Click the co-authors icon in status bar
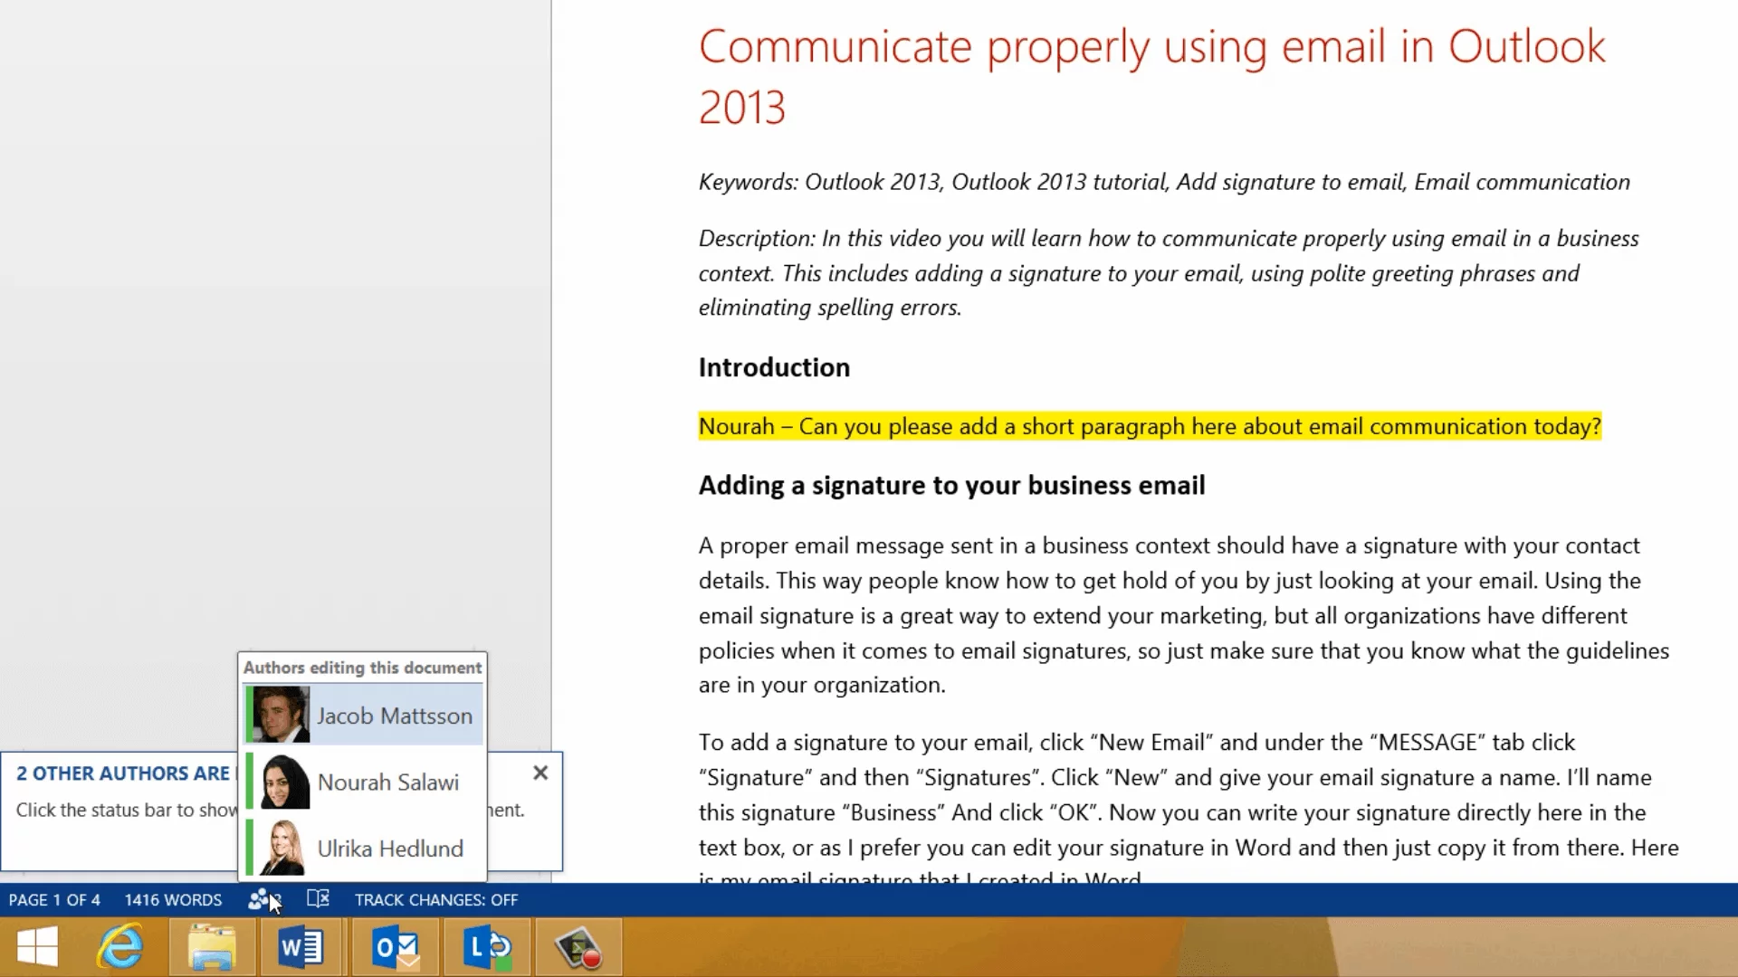This screenshot has width=1738, height=977. click(261, 899)
